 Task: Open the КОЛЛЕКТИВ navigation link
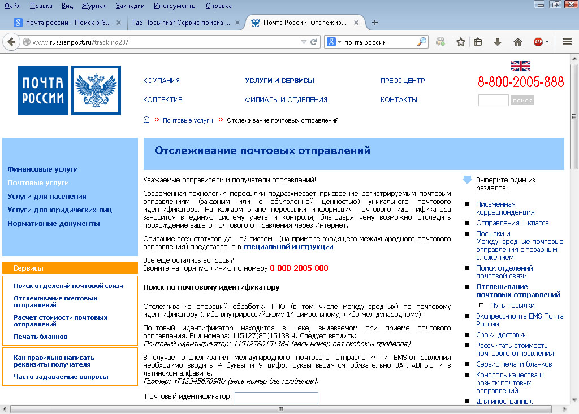[x=162, y=99]
